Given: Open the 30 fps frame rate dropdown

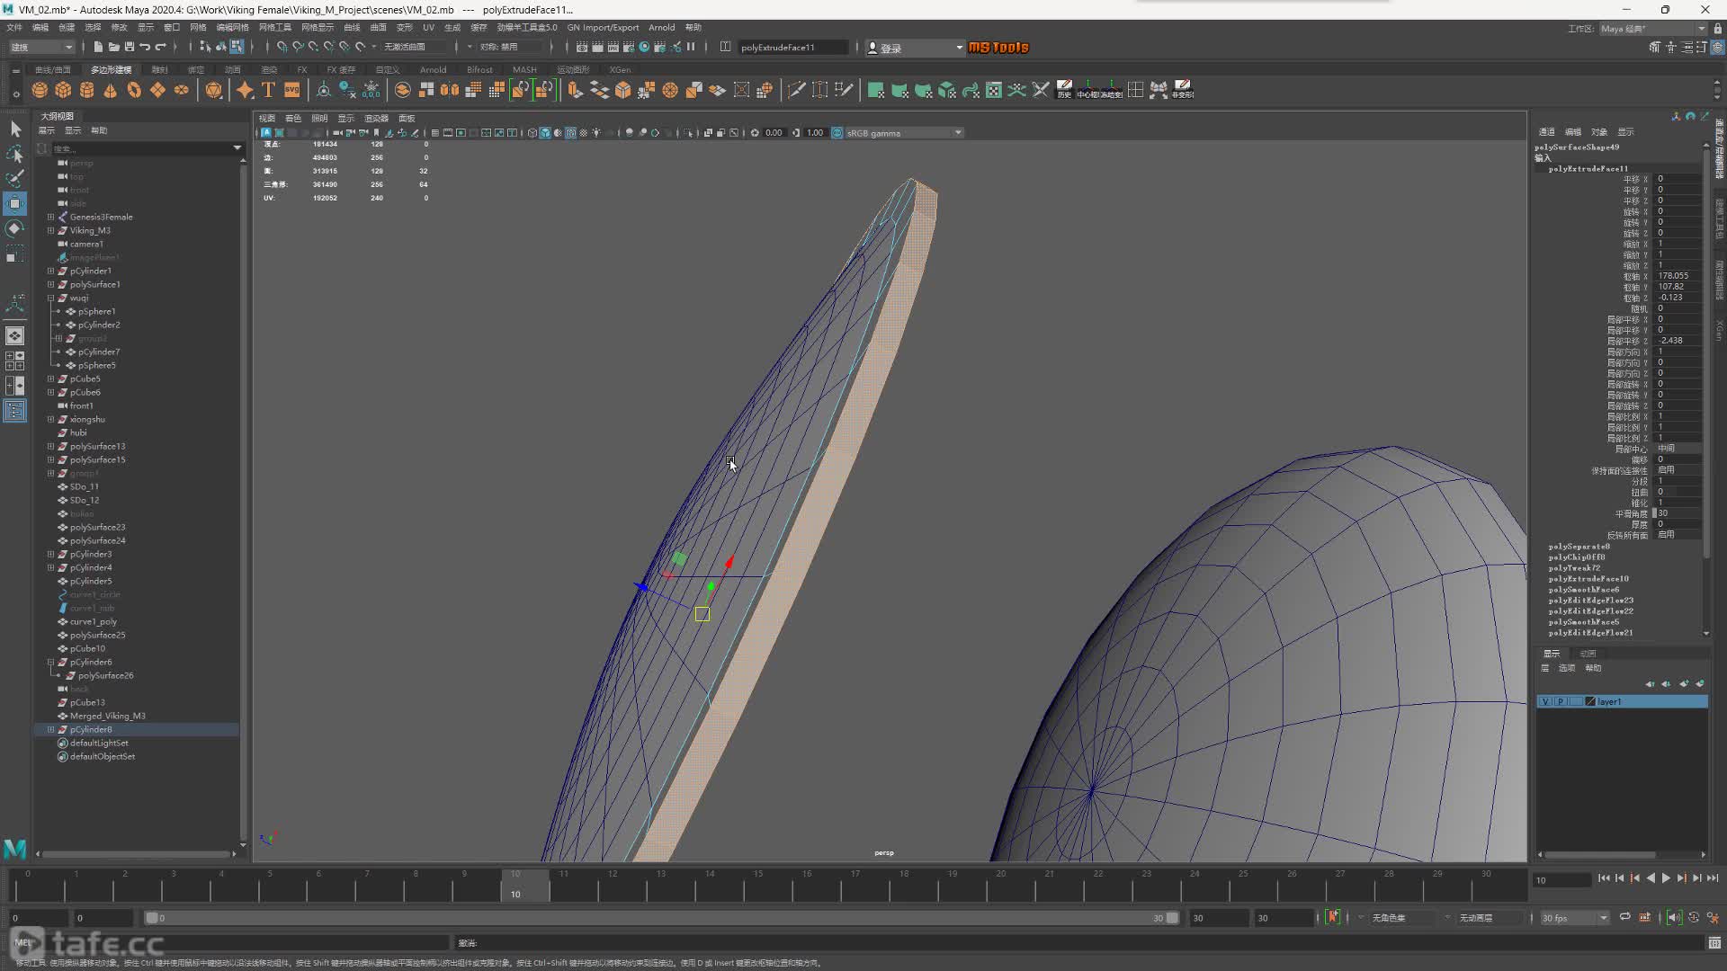Looking at the screenshot, I should coord(1574,918).
